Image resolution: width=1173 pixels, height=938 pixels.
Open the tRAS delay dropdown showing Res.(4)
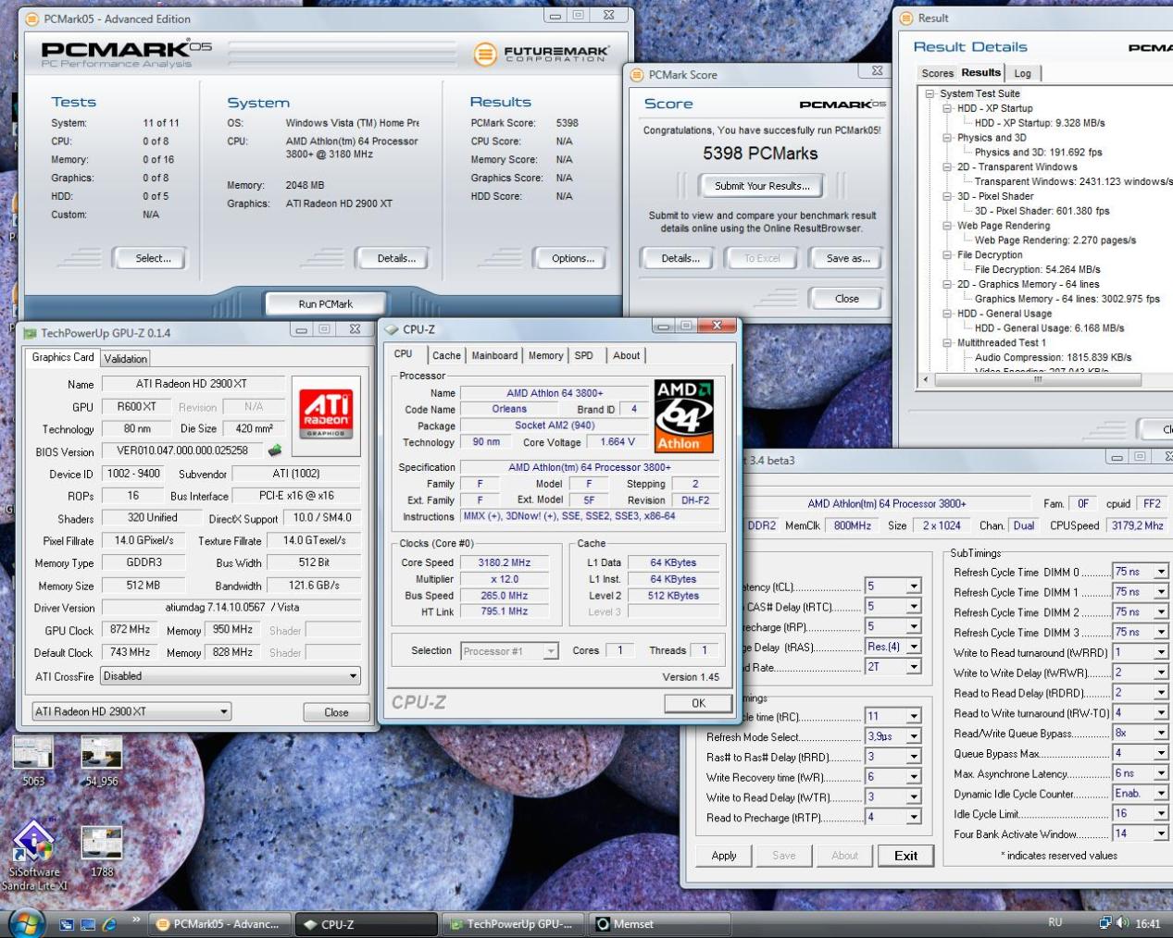tap(914, 647)
